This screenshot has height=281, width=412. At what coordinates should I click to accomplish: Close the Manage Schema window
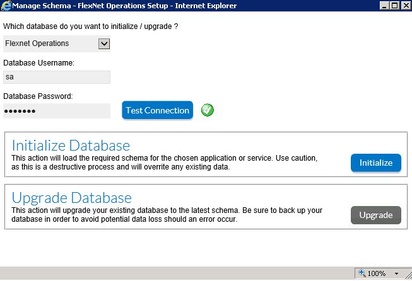pyautogui.click(x=406, y=6)
